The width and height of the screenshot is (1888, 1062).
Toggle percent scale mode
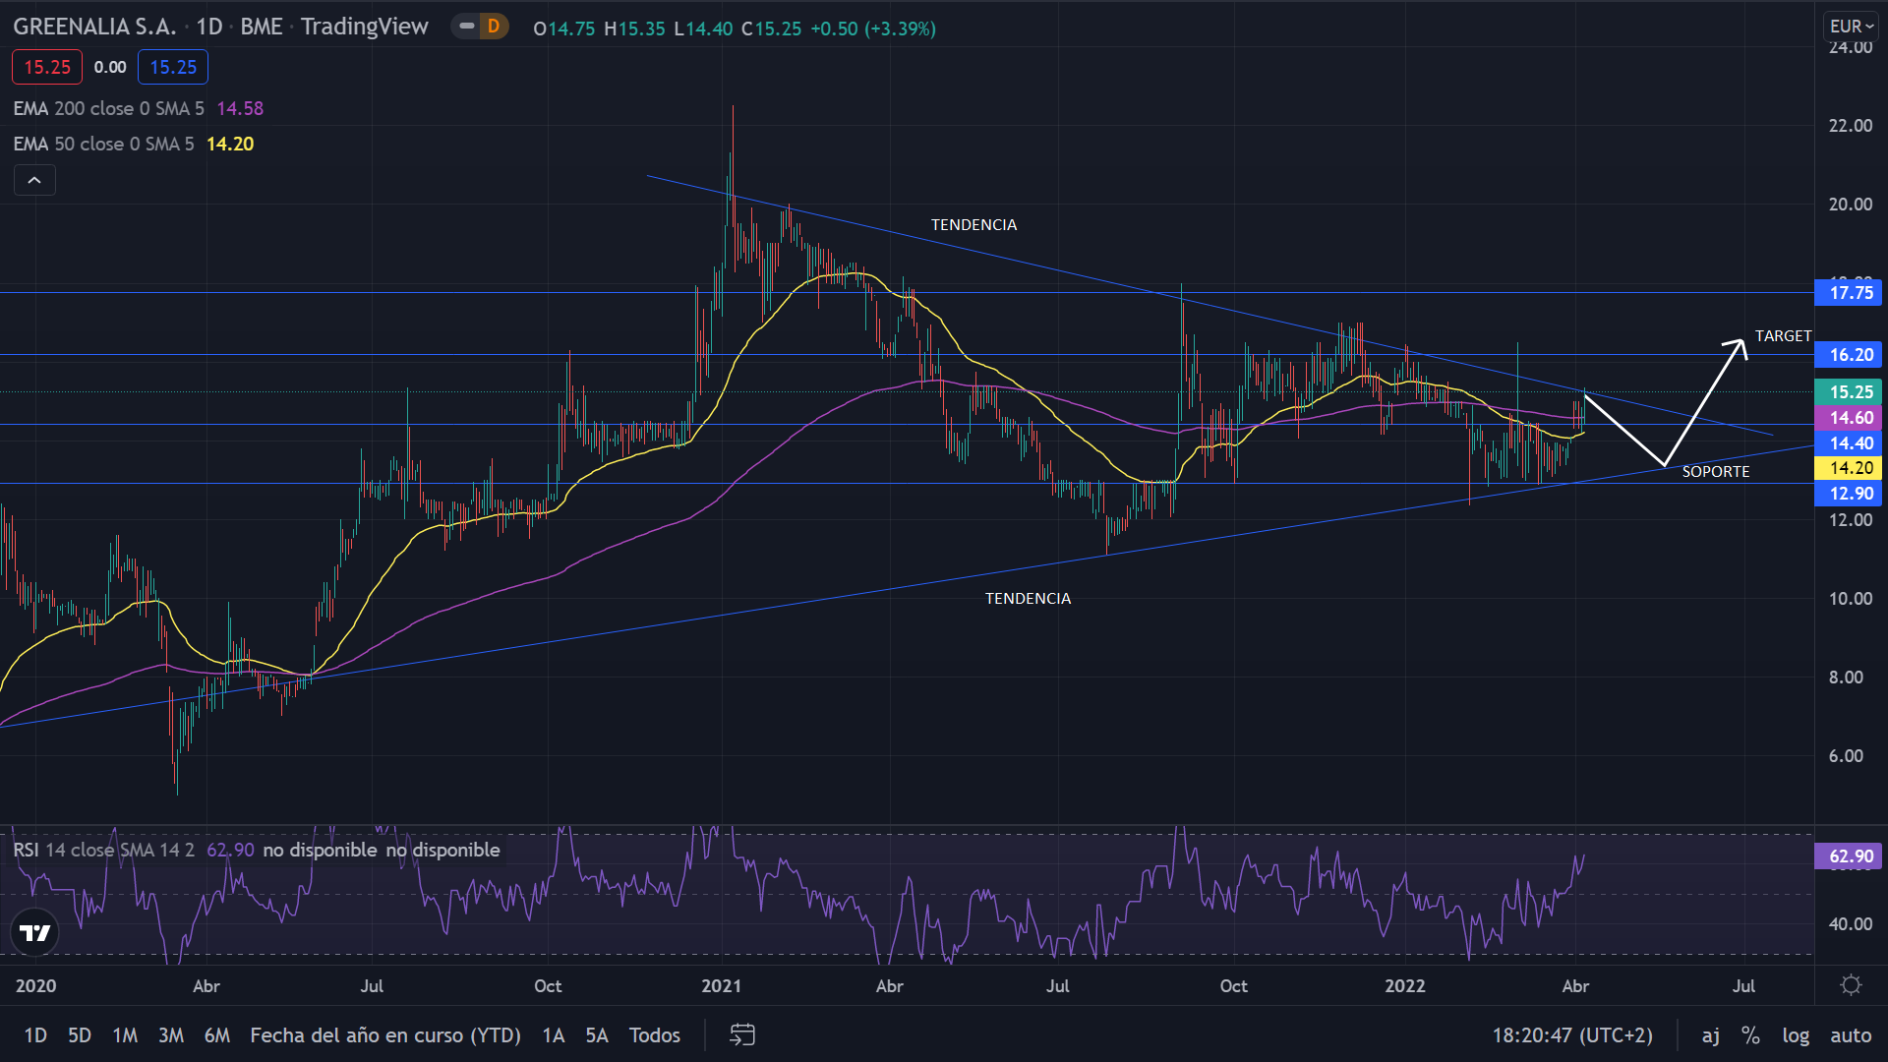(1750, 1034)
